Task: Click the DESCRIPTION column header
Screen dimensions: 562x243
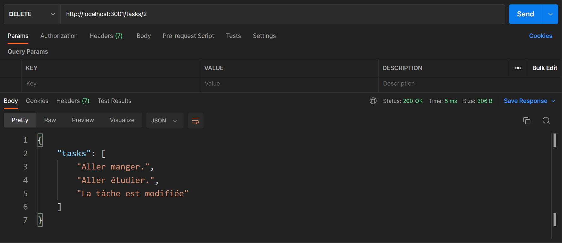Action: pos(402,68)
